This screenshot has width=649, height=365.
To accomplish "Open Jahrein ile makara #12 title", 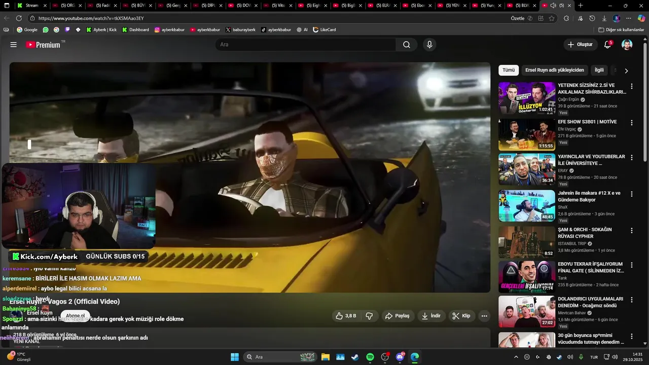I will point(589,197).
